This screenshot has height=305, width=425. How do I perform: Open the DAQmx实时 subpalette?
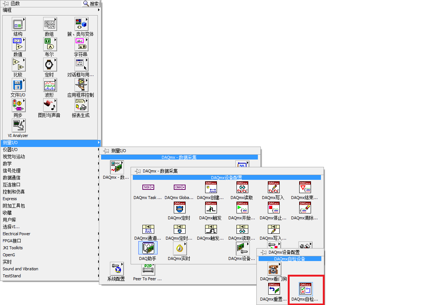179,248
